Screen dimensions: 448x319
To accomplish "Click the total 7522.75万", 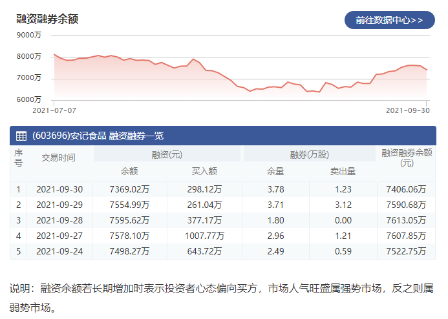I will 406,251.
